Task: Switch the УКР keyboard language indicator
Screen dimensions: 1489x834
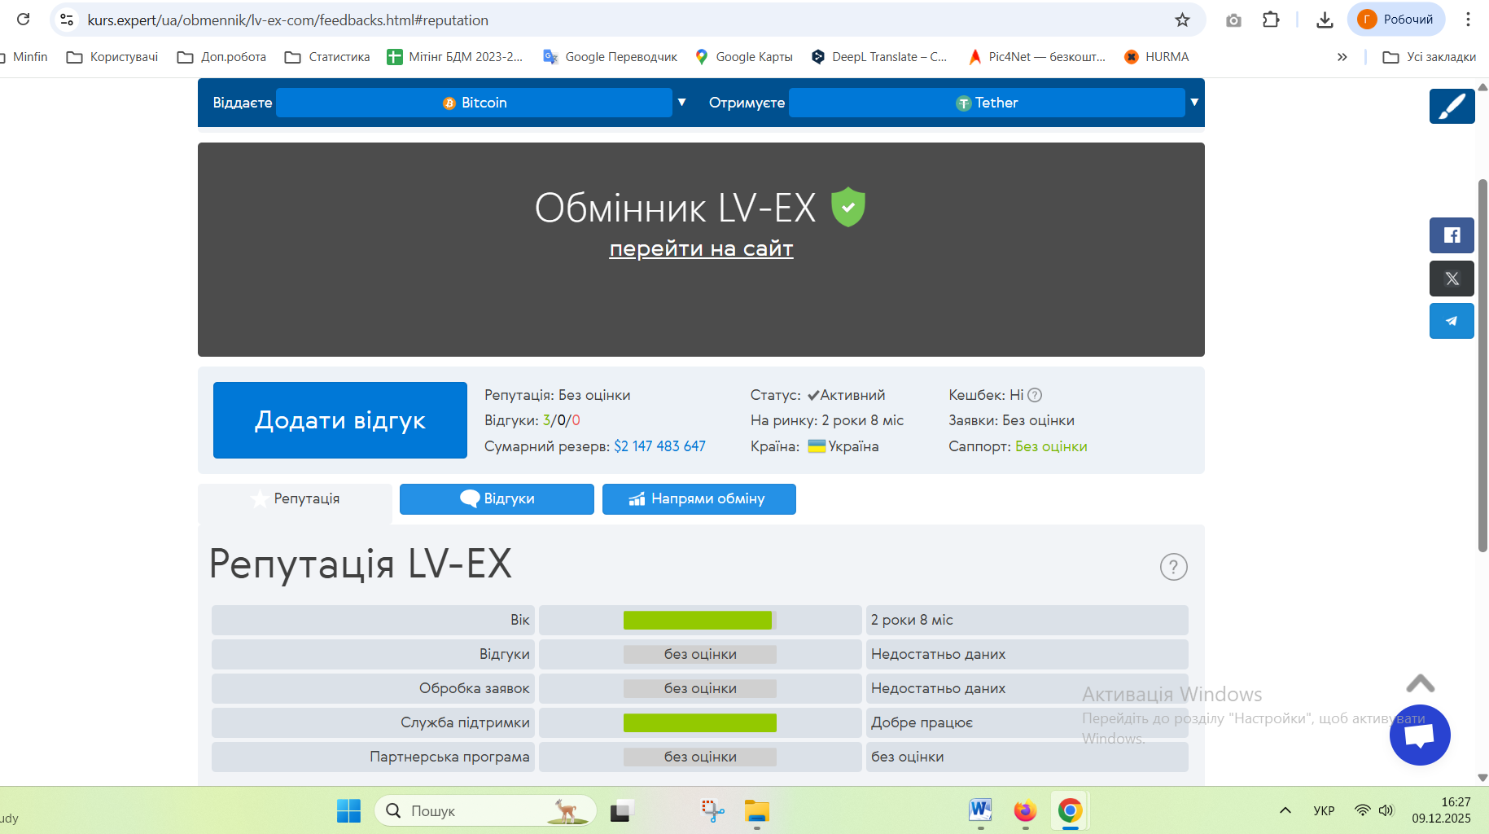Action: point(1324,810)
